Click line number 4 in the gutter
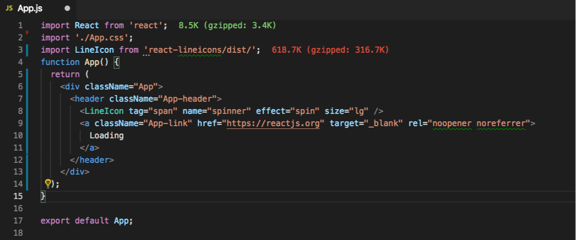 point(20,62)
